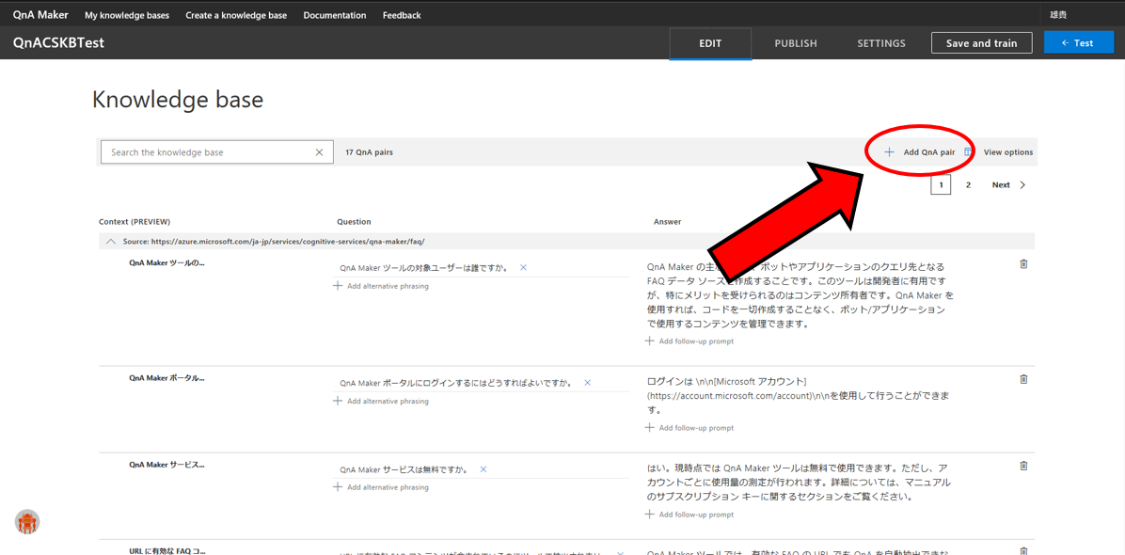This screenshot has height=555, width=1125.
Task: Add follow-up prompt to はい。現時点では answer
Action: click(689, 515)
